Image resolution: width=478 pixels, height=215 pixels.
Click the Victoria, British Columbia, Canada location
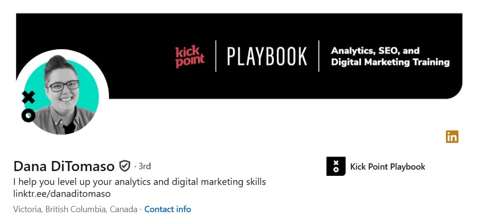pos(76,210)
